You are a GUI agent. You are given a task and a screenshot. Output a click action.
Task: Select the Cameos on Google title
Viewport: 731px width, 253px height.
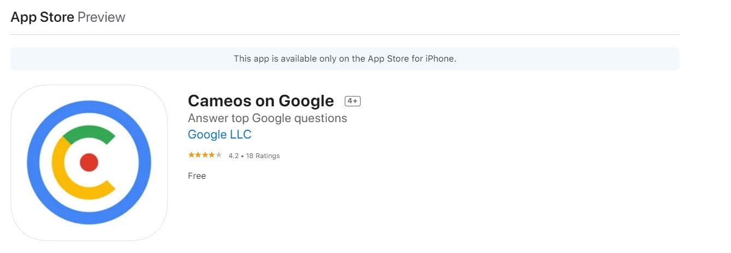[x=261, y=101]
